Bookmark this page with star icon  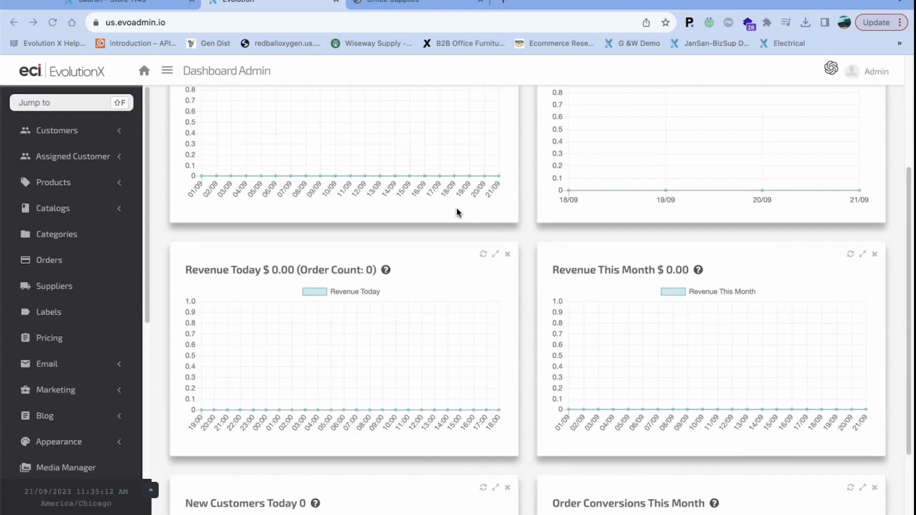666,22
